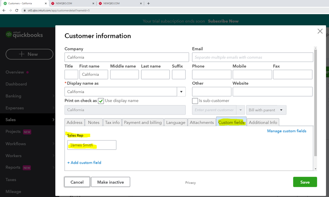This screenshot has height=197, width=329.
Task: Click the browser back arrow
Action: coord(4,10)
